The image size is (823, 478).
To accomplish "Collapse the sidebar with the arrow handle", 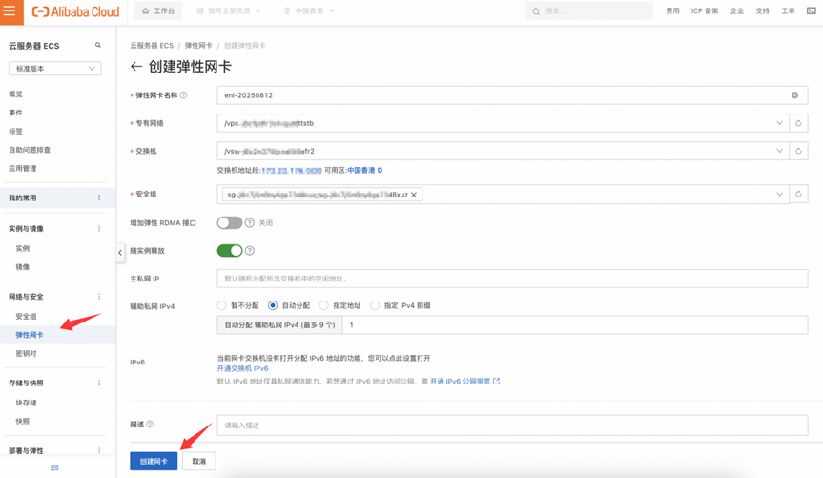I will tap(120, 253).
